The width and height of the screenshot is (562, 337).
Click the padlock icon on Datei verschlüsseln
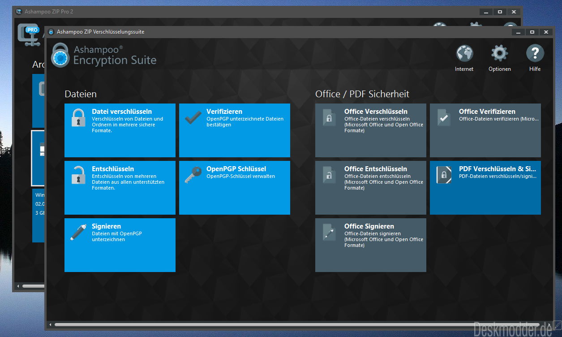coord(78,117)
